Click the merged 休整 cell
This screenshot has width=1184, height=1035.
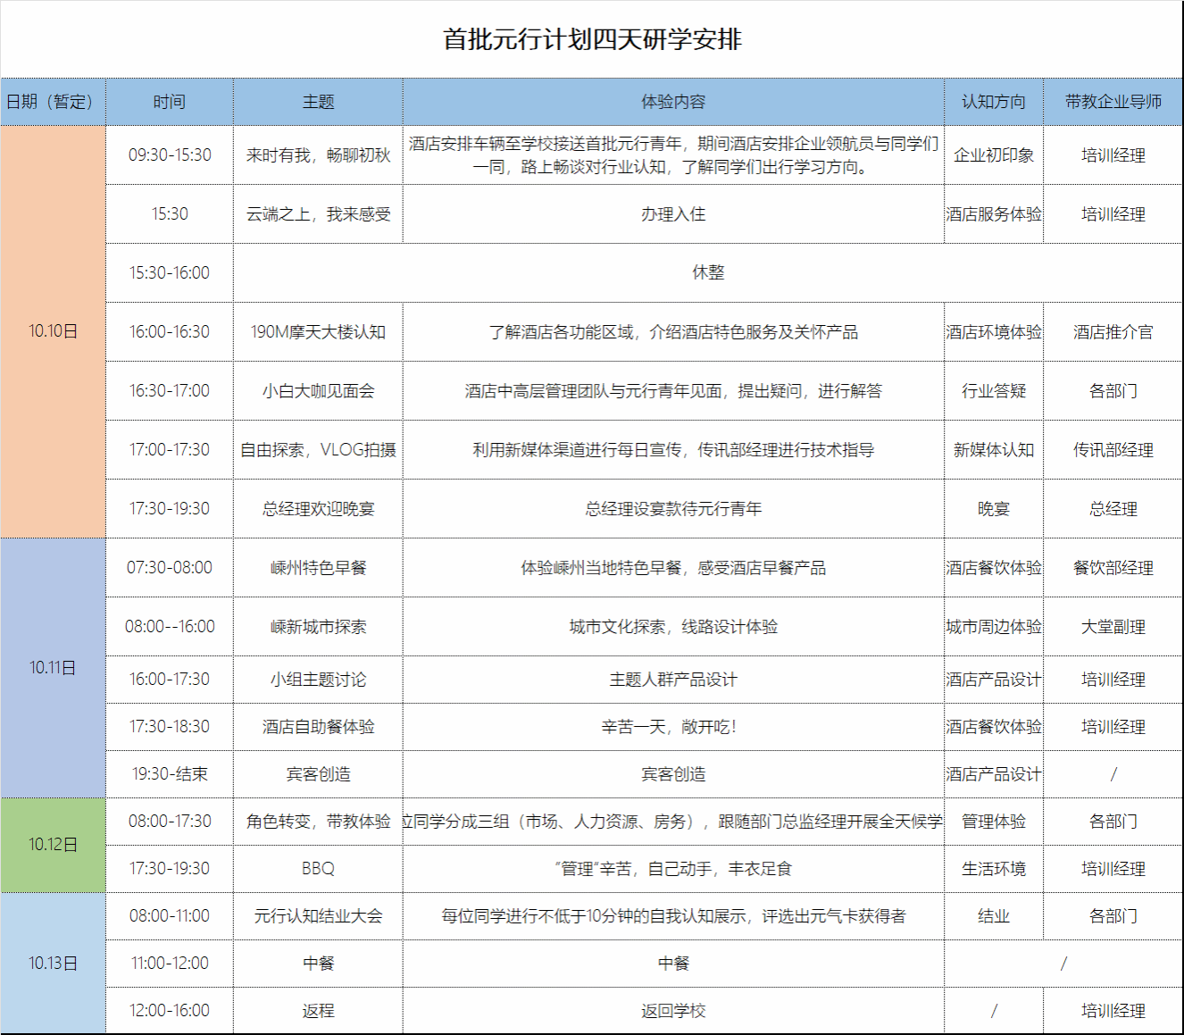707,272
